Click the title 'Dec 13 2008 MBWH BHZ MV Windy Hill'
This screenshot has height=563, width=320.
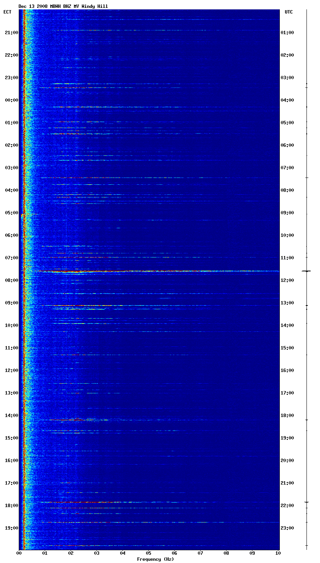[63, 6]
